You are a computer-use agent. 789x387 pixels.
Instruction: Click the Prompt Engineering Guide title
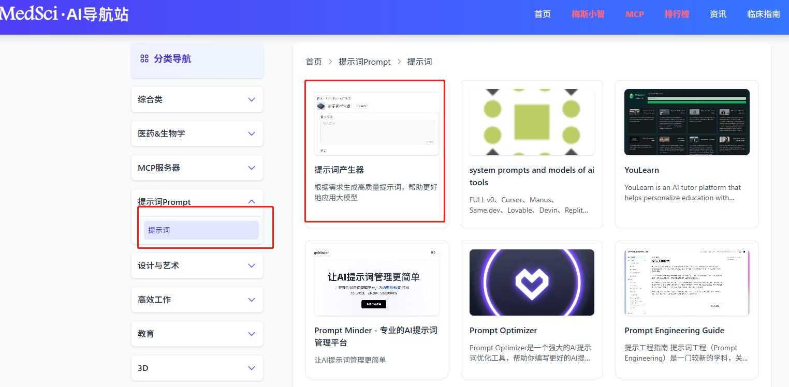pos(675,330)
